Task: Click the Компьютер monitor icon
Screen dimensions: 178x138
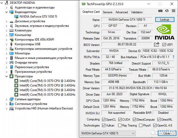Action: [12, 35]
